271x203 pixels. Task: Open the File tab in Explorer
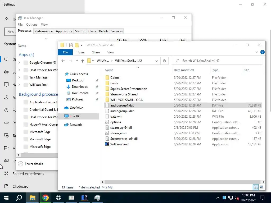click(65, 52)
